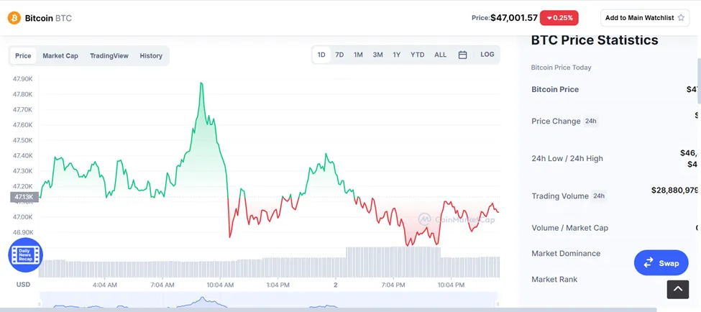Screen dimensions: 701x312
Task: Toggle the LOG scale option
Action: pos(487,55)
